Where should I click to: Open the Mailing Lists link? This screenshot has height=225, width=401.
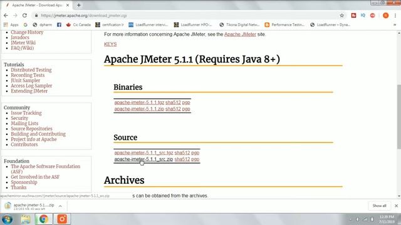click(x=24, y=124)
